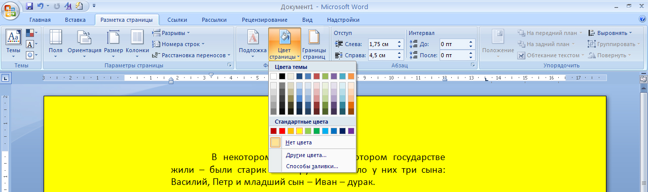The height and width of the screenshot is (192, 648).
Task: Open the Колонки columns menu
Action: (137, 43)
